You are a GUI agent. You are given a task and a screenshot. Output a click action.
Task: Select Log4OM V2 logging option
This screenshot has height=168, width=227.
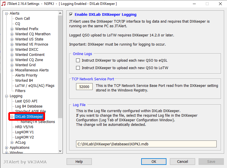point(24,137)
